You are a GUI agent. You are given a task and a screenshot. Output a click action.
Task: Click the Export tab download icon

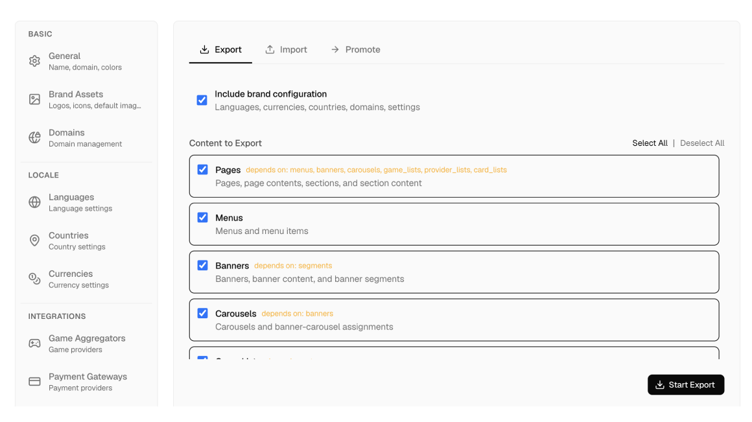pyautogui.click(x=204, y=49)
